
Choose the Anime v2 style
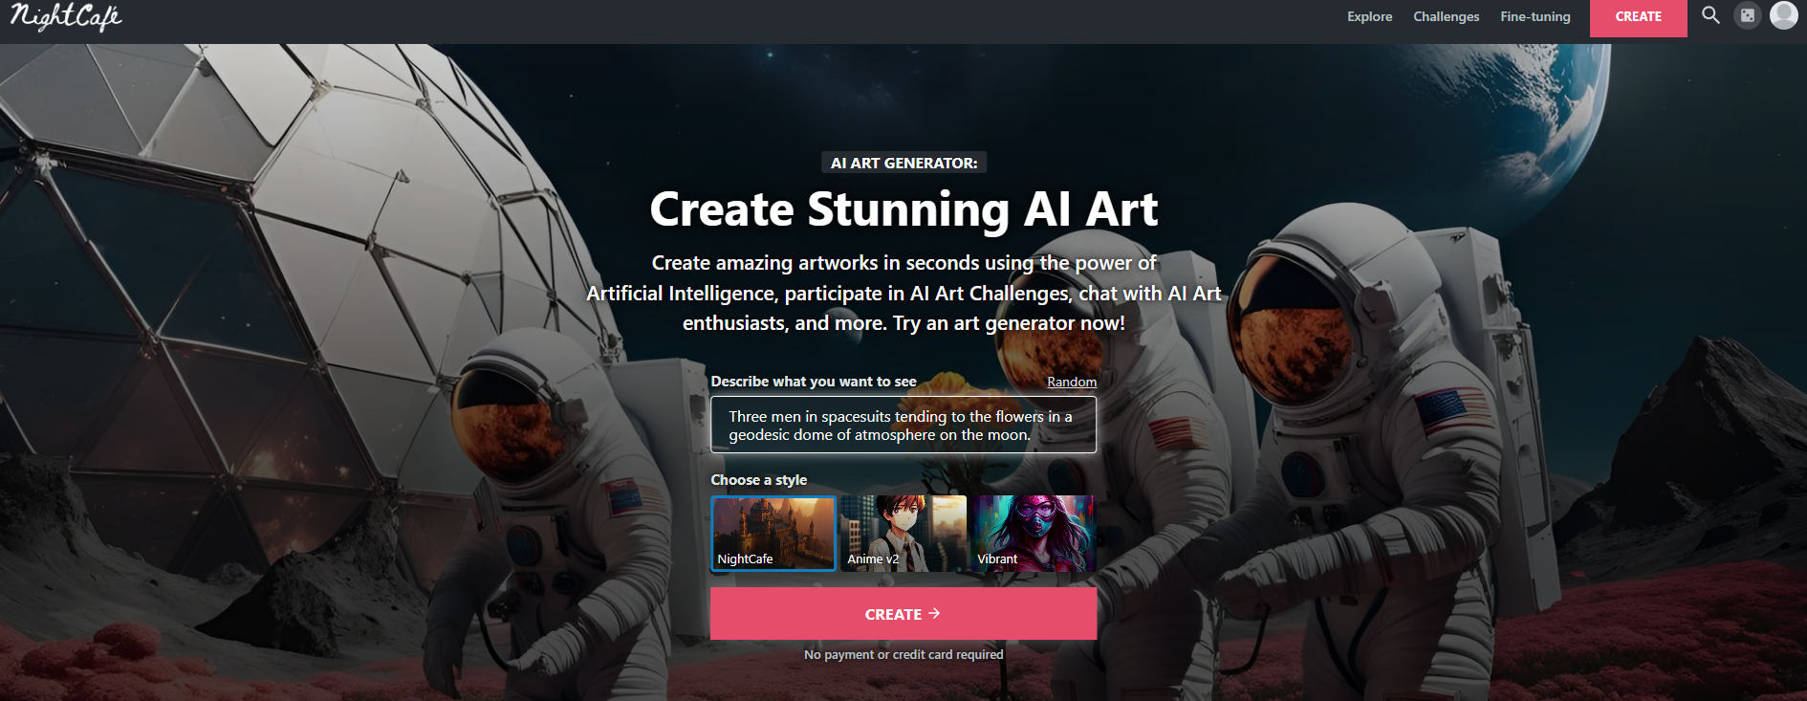tap(903, 534)
